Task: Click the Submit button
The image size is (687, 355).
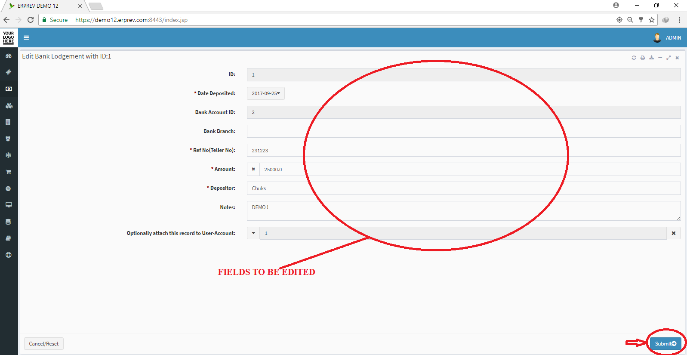Action: [665, 343]
